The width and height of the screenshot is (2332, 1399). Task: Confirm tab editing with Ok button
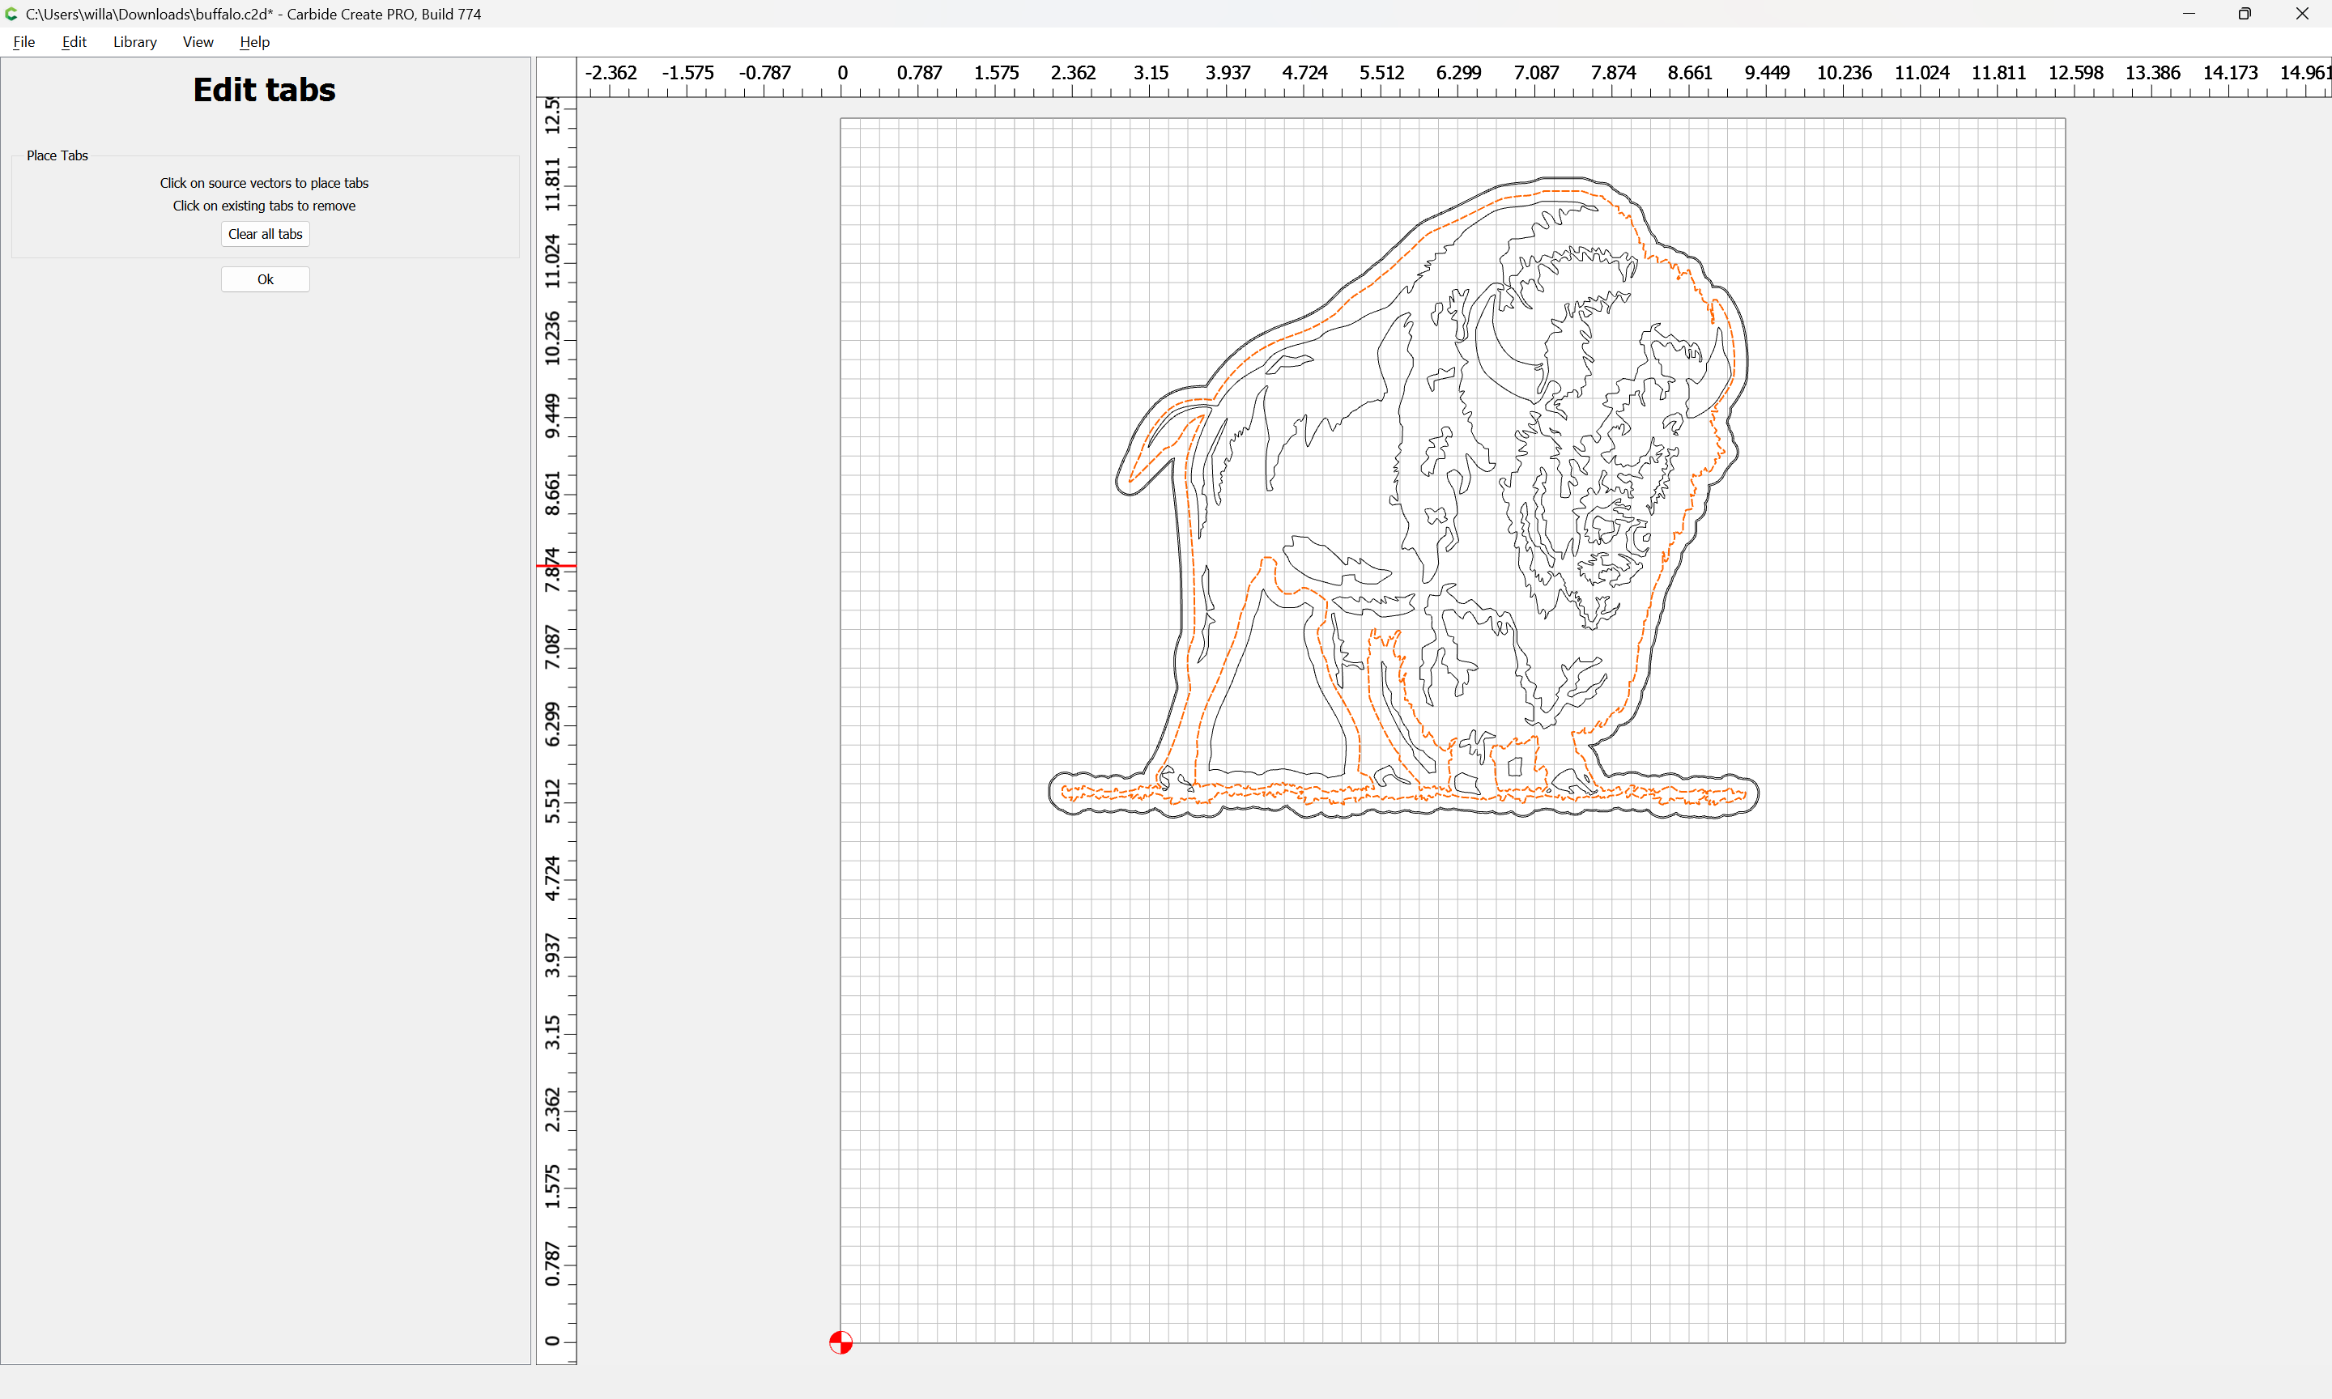pyautogui.click(x=265, y=279)
